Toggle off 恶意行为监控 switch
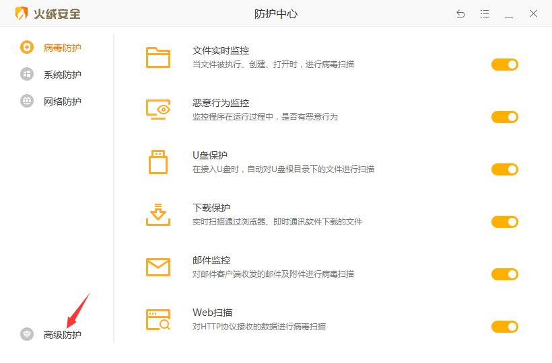 (x=505, y=117)
